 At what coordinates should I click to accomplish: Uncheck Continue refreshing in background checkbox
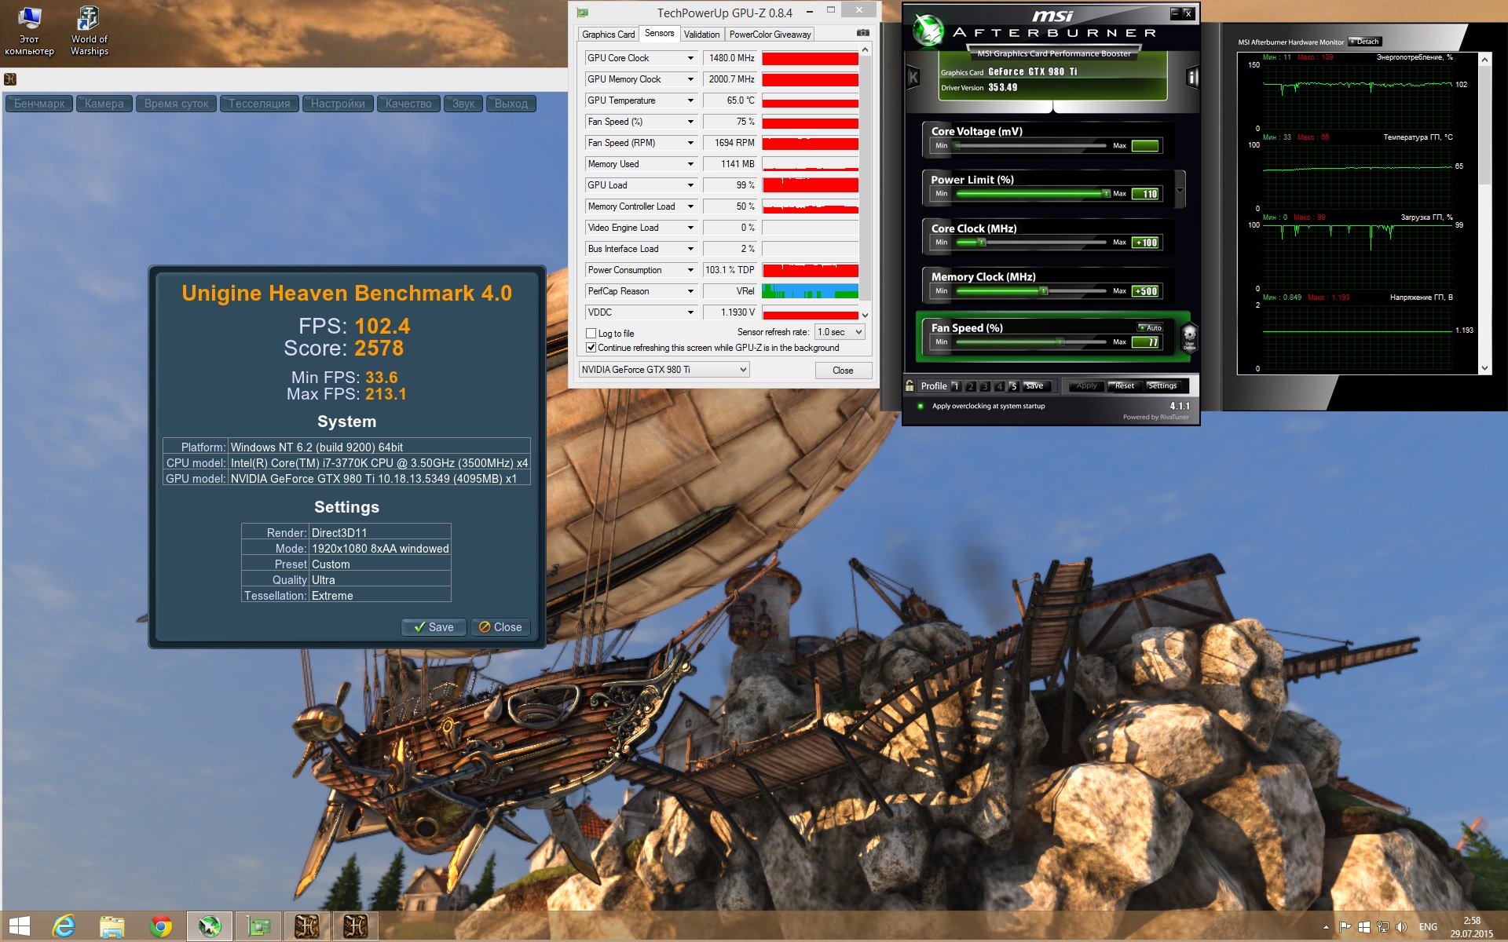click(591, 348)
